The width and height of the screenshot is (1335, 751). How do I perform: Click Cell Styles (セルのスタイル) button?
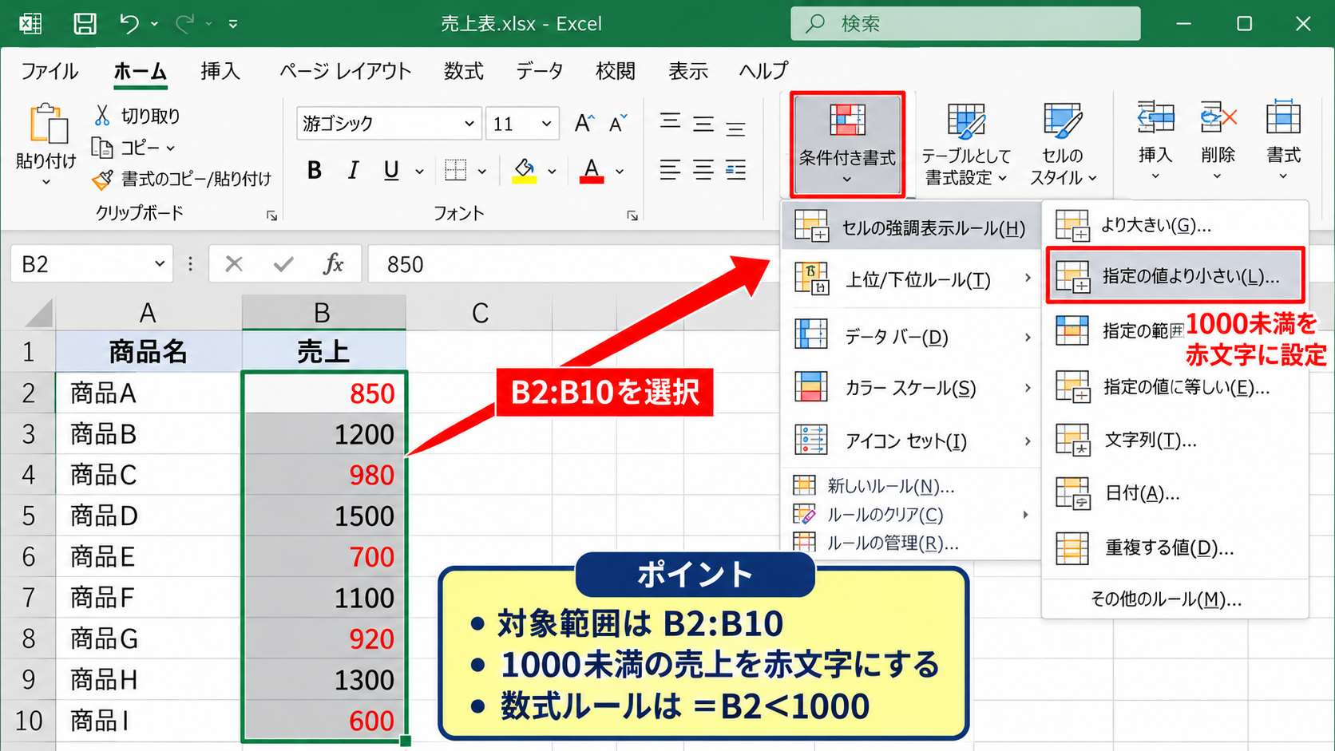[1063, 144]
